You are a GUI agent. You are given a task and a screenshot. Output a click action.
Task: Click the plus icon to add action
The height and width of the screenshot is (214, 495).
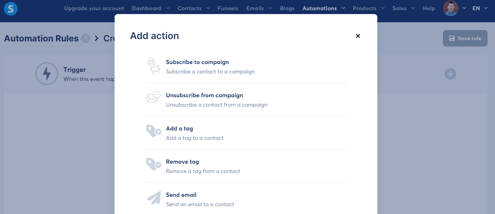pyautogui.click(x=450, y=73)
